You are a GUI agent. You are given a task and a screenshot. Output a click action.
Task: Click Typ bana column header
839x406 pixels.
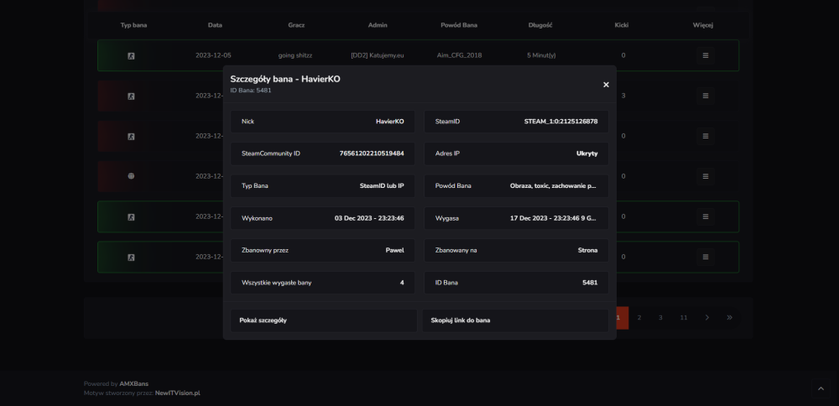tap(133, 25)
